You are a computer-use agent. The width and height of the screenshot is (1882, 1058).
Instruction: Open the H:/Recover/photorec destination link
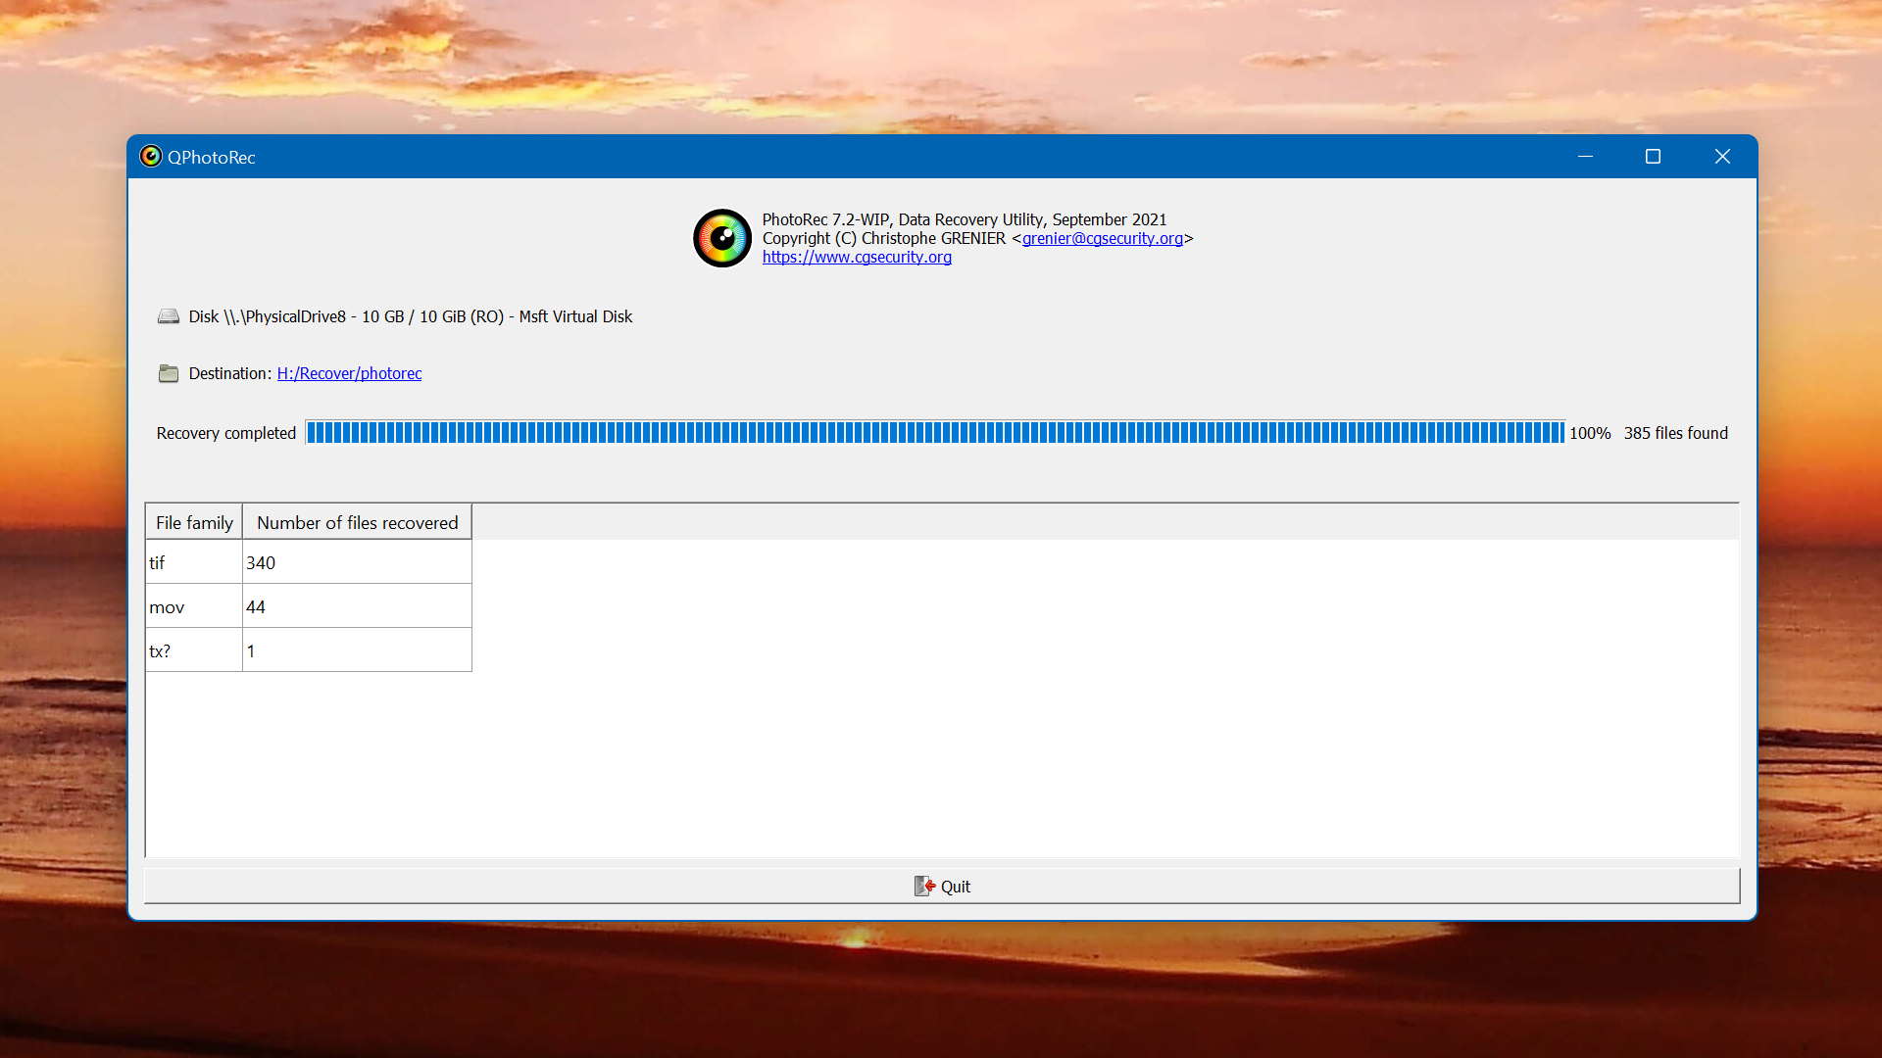click(x=349, y=373)
